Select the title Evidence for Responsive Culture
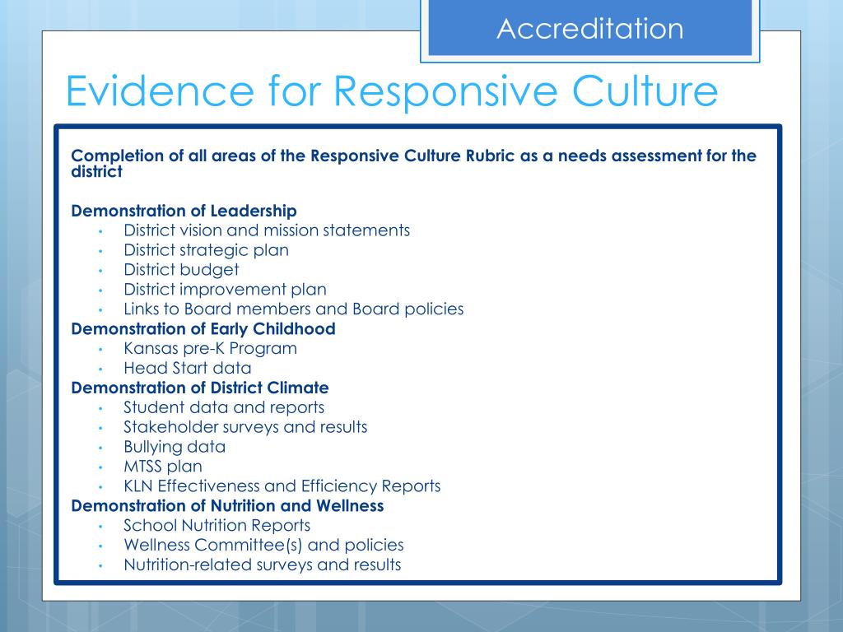843x632 pixels. coord(392,91)
